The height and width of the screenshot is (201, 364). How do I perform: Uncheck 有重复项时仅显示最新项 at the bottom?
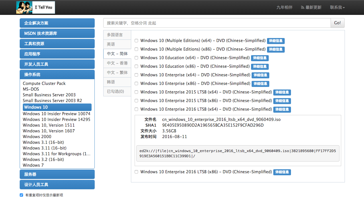[21, 195]
